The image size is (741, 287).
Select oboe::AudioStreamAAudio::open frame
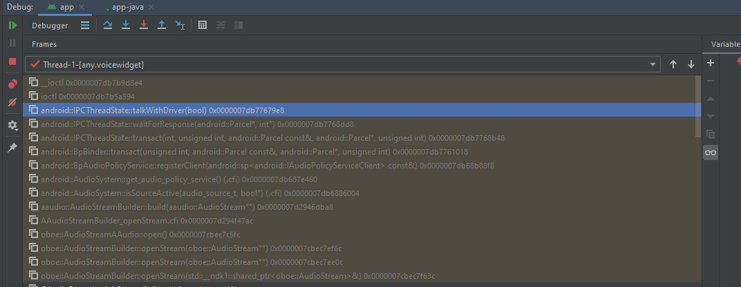pos(359,234)
